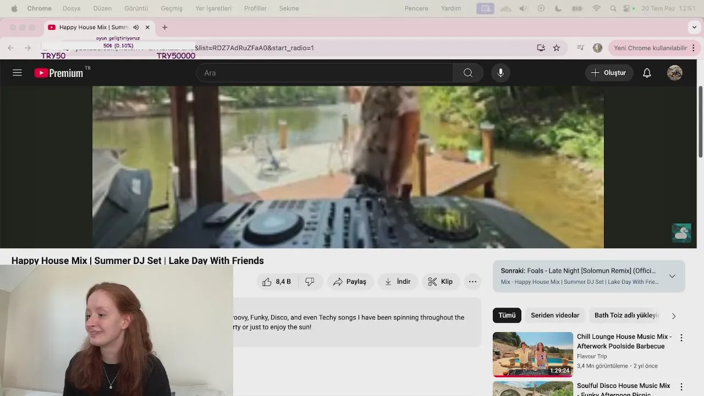This screenshot has height=396, width=704.
Task: Open the Chrome tab search dropdown
Action: [x=694, y=27]
